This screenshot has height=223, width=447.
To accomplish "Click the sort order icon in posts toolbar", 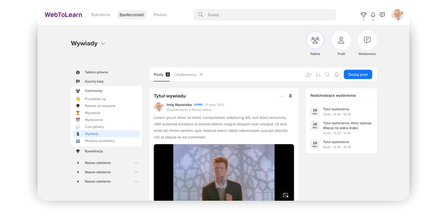I will click(318, 75).
